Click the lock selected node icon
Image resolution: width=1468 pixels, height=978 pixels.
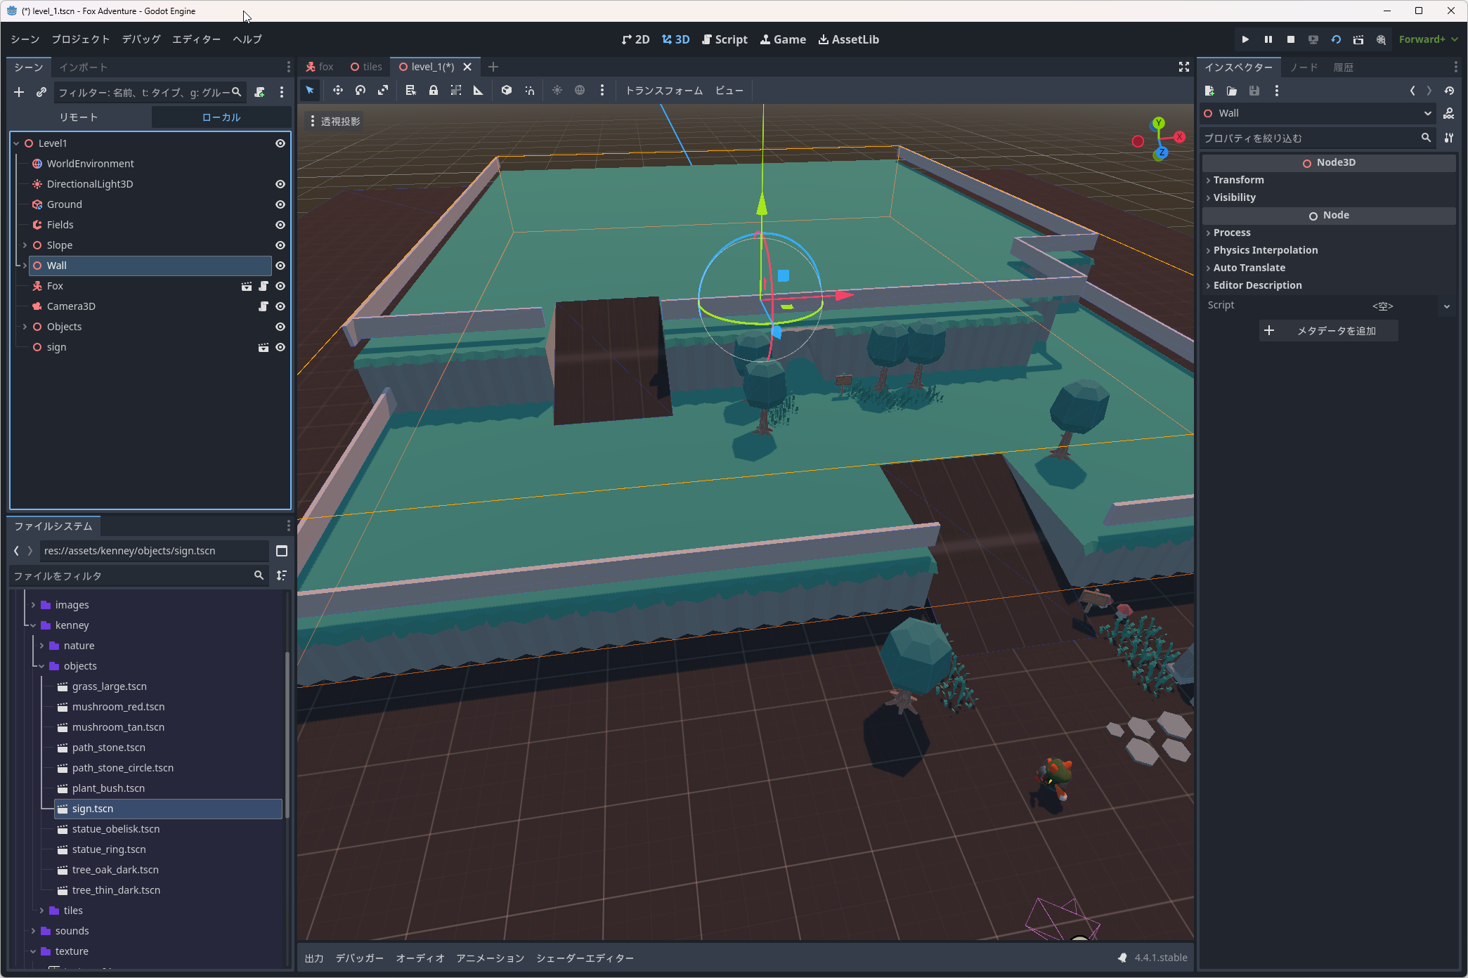coord(434,90)
